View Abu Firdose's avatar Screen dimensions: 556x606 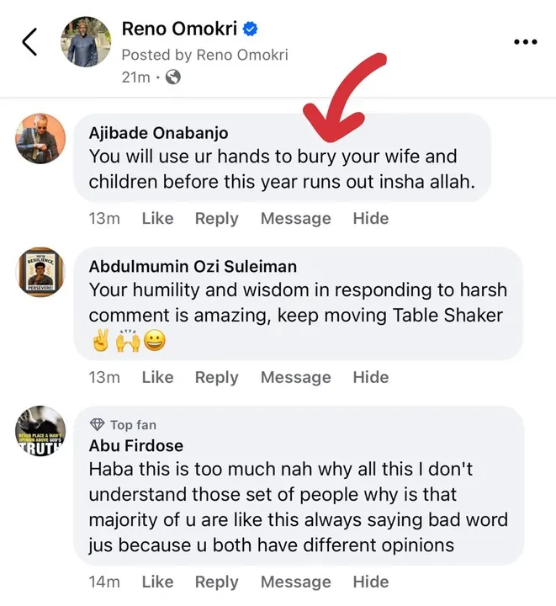(40, 430)
